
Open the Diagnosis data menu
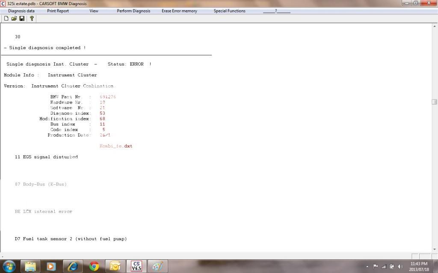(21, 11)
